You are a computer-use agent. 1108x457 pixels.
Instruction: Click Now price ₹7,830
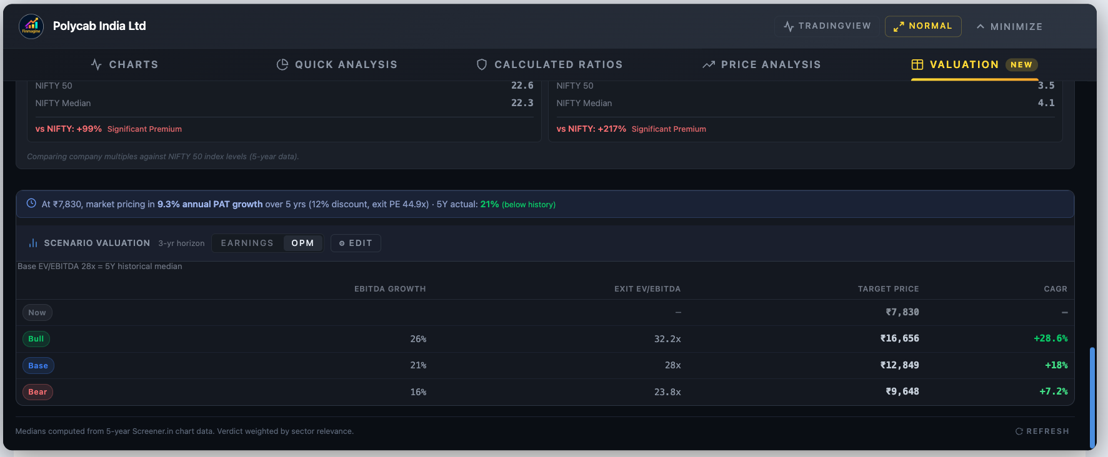tap(902, 312)
